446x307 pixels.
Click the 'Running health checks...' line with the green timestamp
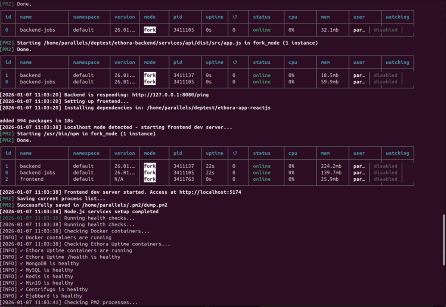[67, 218]
